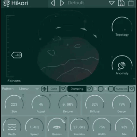Screen dimensions: 137x137
Task: Go to next preset with right arrow
Action: click(62, 3)
